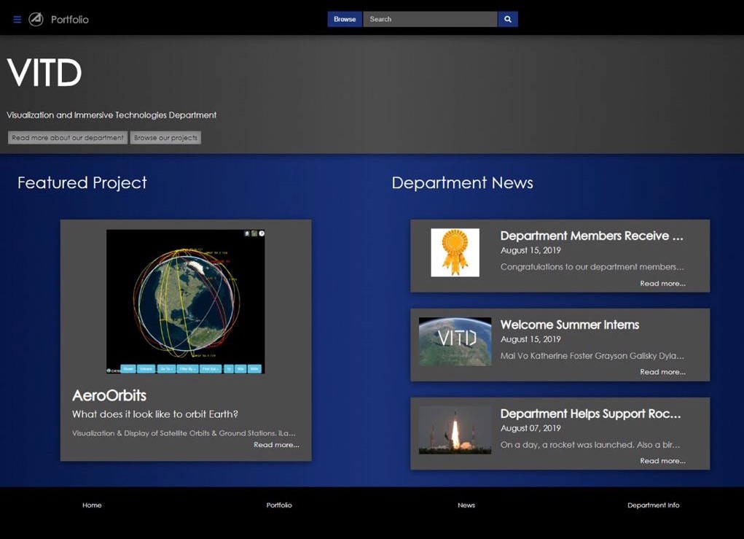Follow Read more under AeroOrbits description
This screenshot has width=744, height=539.
point(276,445)
